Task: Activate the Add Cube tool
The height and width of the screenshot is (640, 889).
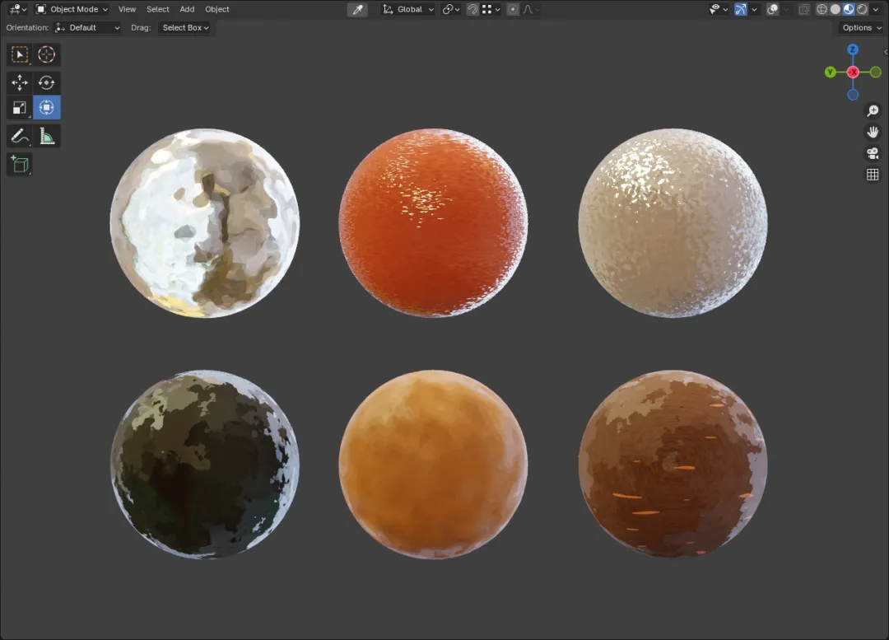Action: click(x=20, y=165)
